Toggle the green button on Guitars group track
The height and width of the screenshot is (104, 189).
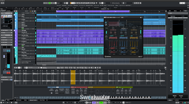(x=23, y=46)
